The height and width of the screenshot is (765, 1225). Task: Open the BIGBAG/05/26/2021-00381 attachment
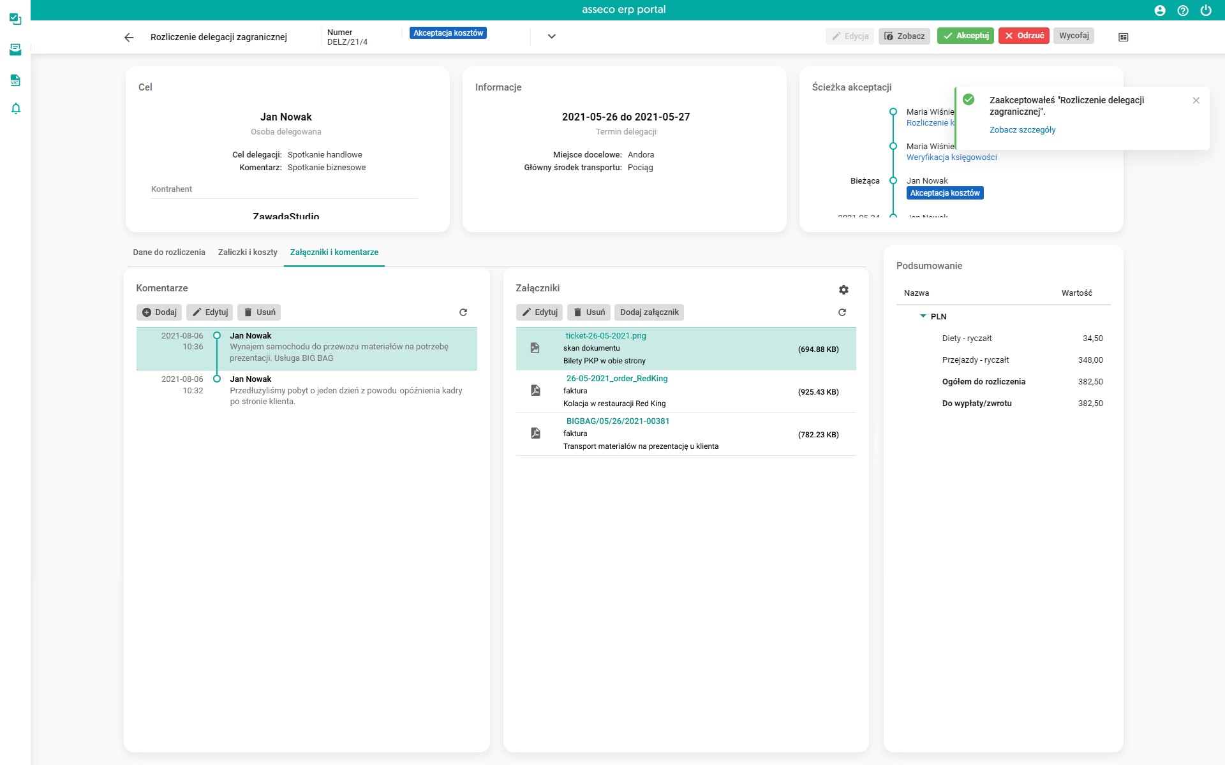point(618,421)
